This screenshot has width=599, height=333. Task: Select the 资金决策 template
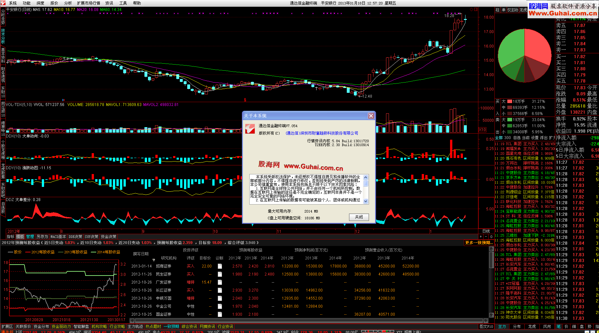108,237
